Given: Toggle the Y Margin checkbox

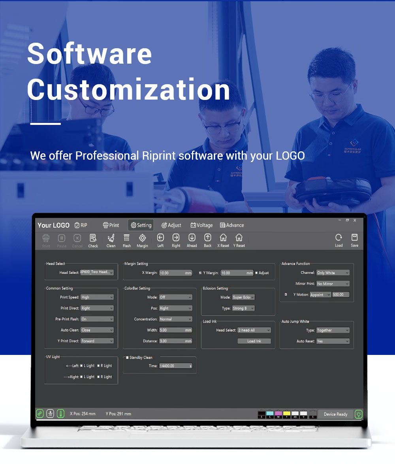Looking at the screenshot, I should 200,273.
